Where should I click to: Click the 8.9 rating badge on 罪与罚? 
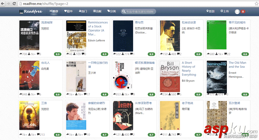pyautogui.click(x=151, y=54)
